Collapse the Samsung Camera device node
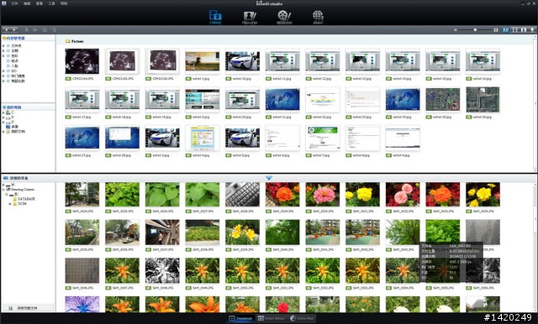 click(x=3, y=189)
